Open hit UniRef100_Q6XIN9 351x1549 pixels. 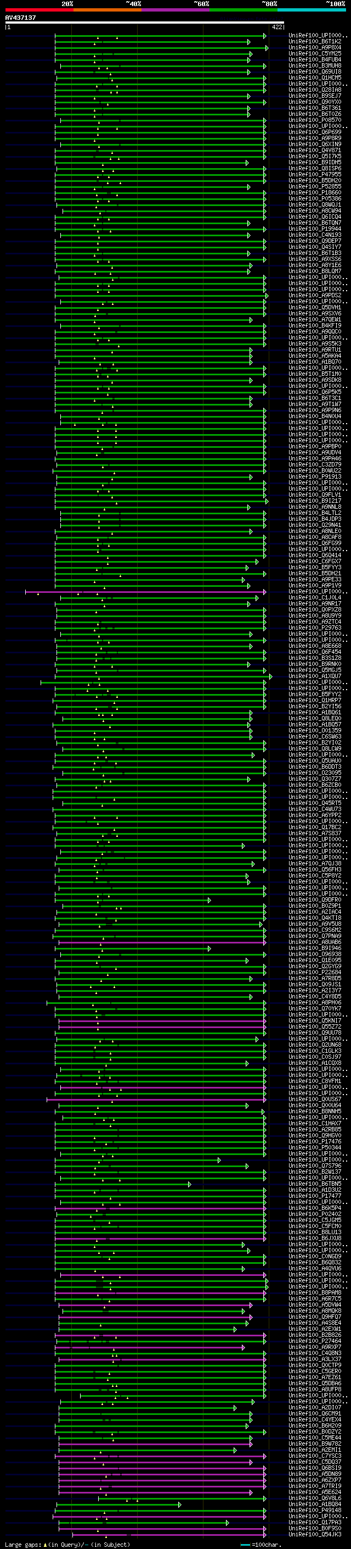pyautogui.click(x=315, y=145)
